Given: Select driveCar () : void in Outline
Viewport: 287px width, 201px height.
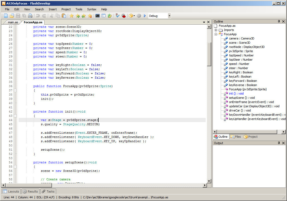Looking at the screenshot, I should click(x=240, y=110).
